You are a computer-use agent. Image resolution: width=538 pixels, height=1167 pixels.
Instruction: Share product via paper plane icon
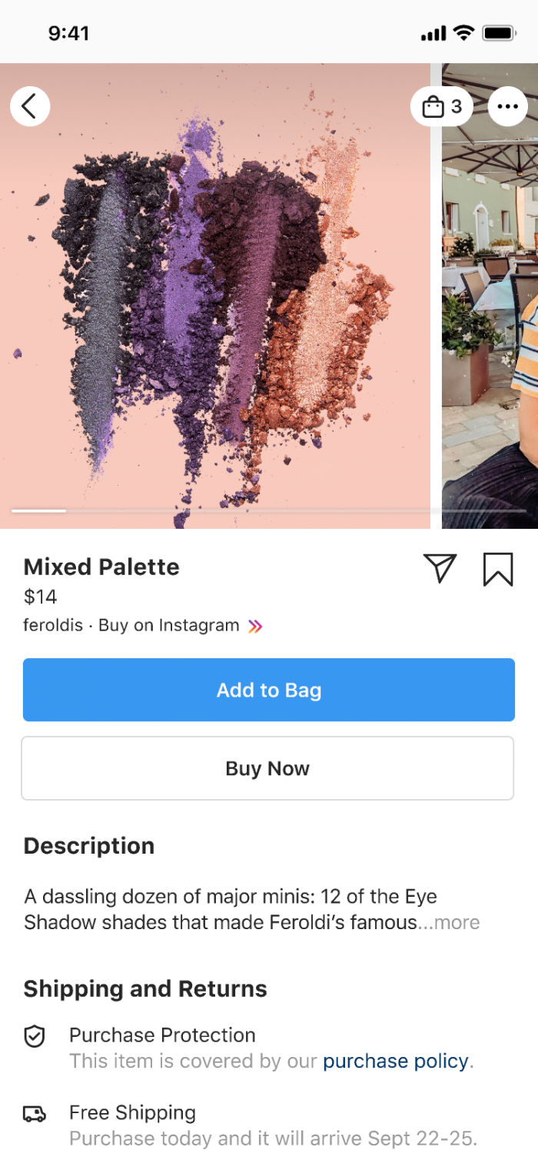click(440, 569)
